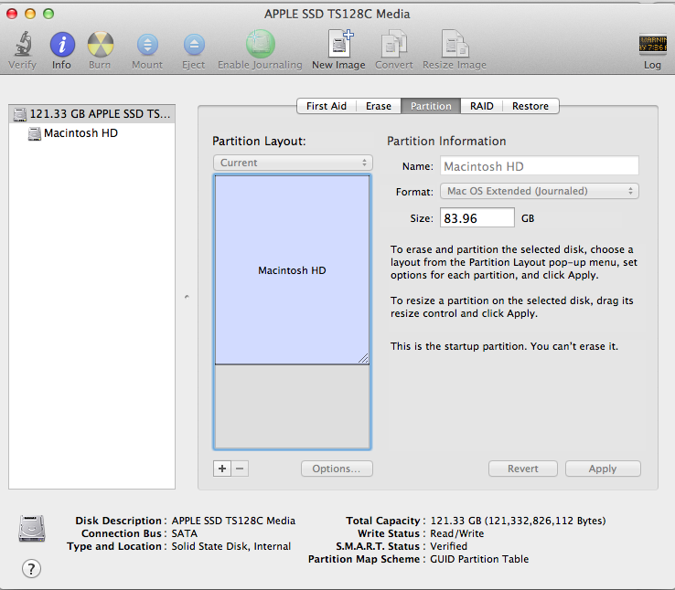Viewport: 675px width, 590px height.
Task: Click the "Partition Information" heading
Action: pos(446,141)
